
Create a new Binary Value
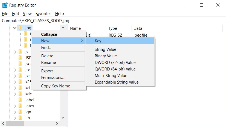coord(120,56)
